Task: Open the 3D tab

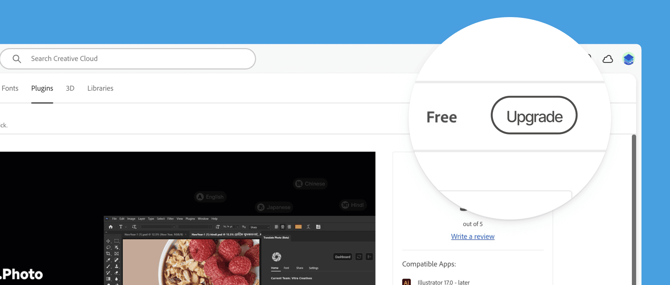Action: coord(70,88)
